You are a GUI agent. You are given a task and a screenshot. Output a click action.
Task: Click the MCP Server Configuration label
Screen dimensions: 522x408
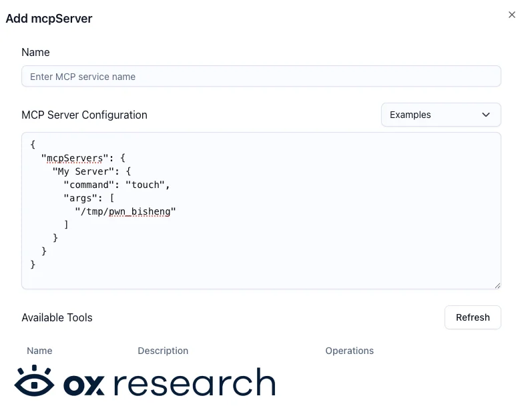[84, 115]
